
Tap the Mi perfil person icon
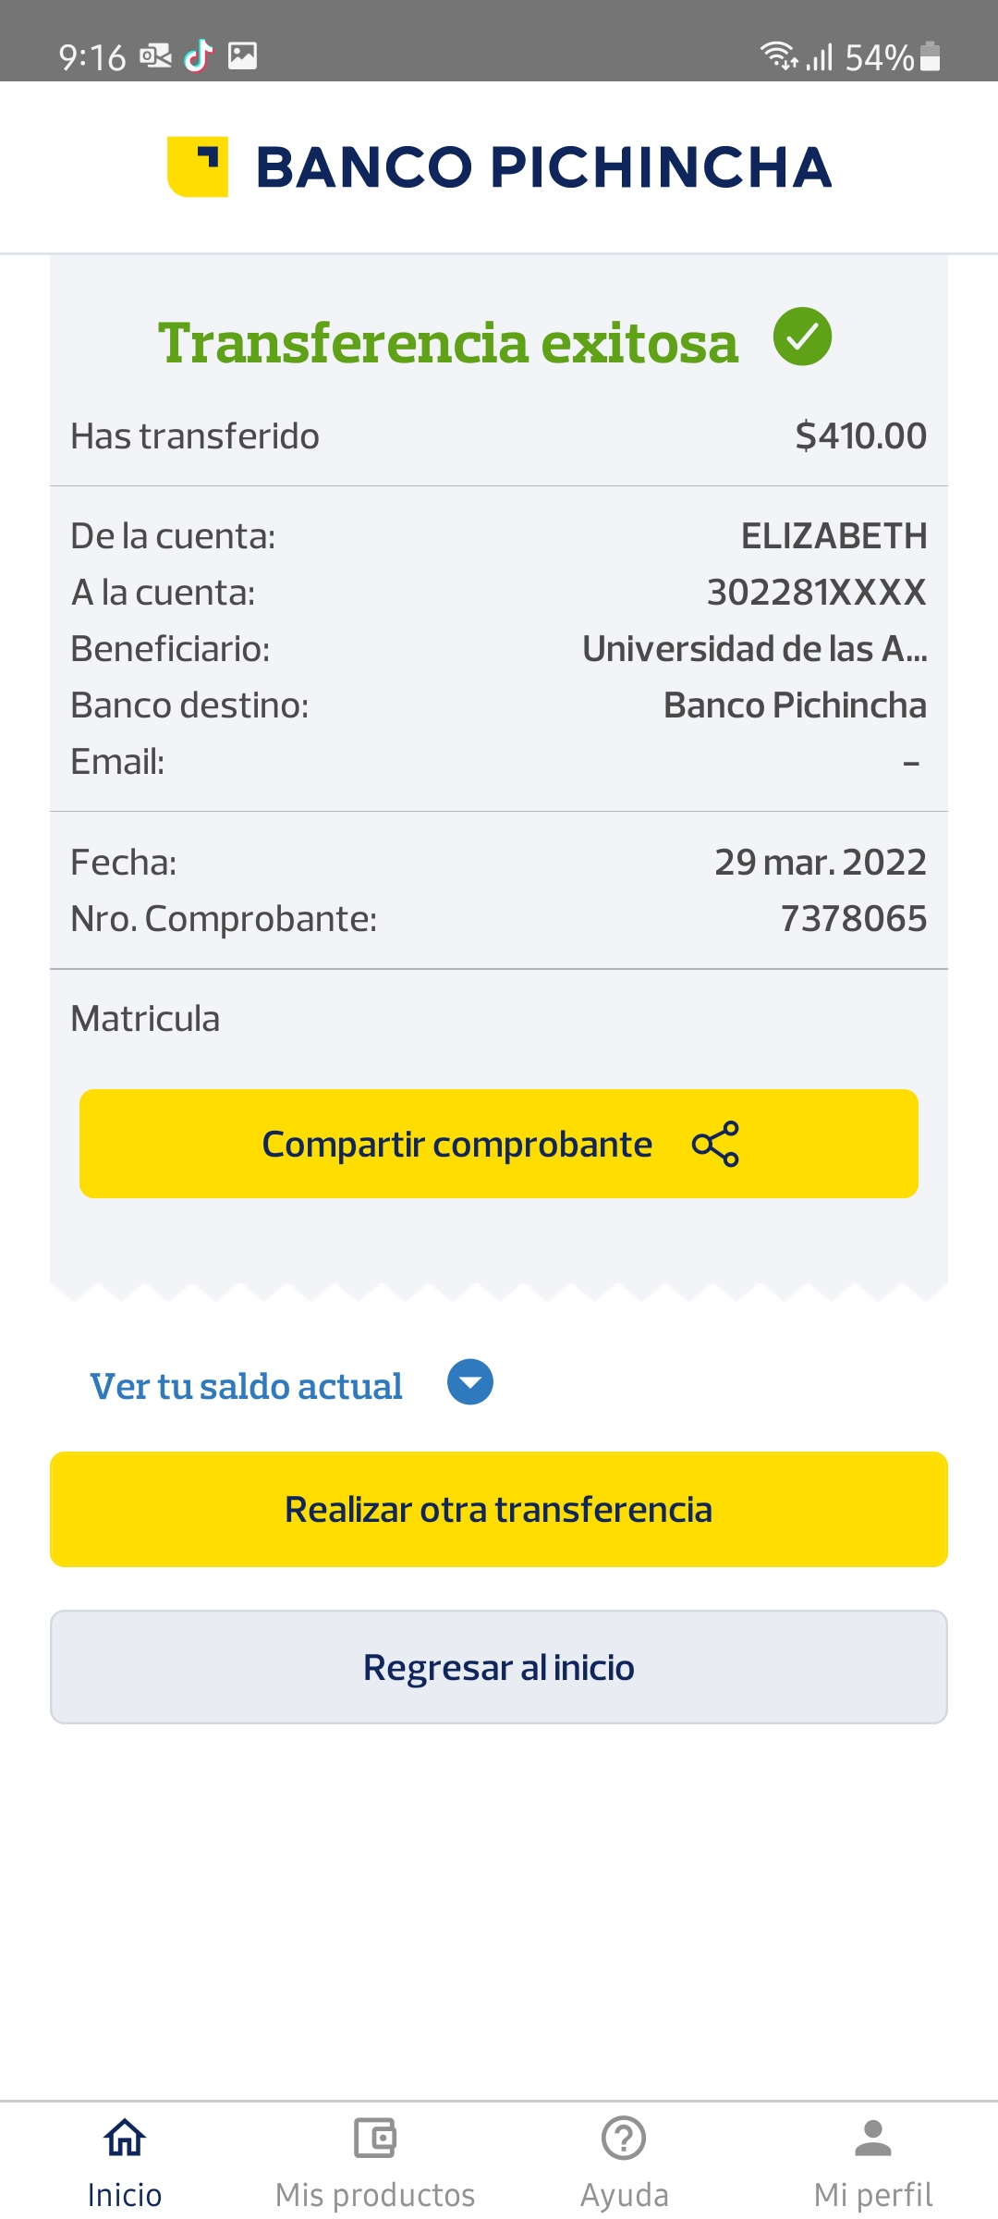click(x=872, y=2138)
